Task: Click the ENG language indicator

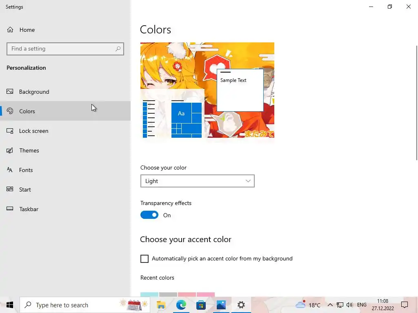Action: coord(362,305)
